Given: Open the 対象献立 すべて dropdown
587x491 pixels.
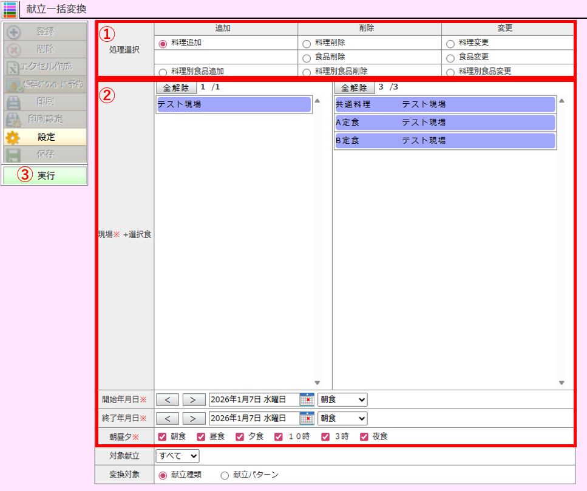Looking at the screenshot, I should (177, 456).
